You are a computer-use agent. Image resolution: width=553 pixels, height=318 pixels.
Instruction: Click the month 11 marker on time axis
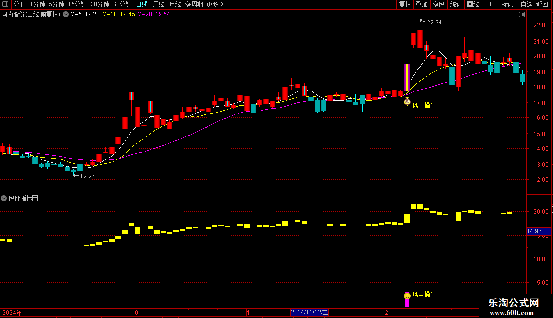pos(250,312)
